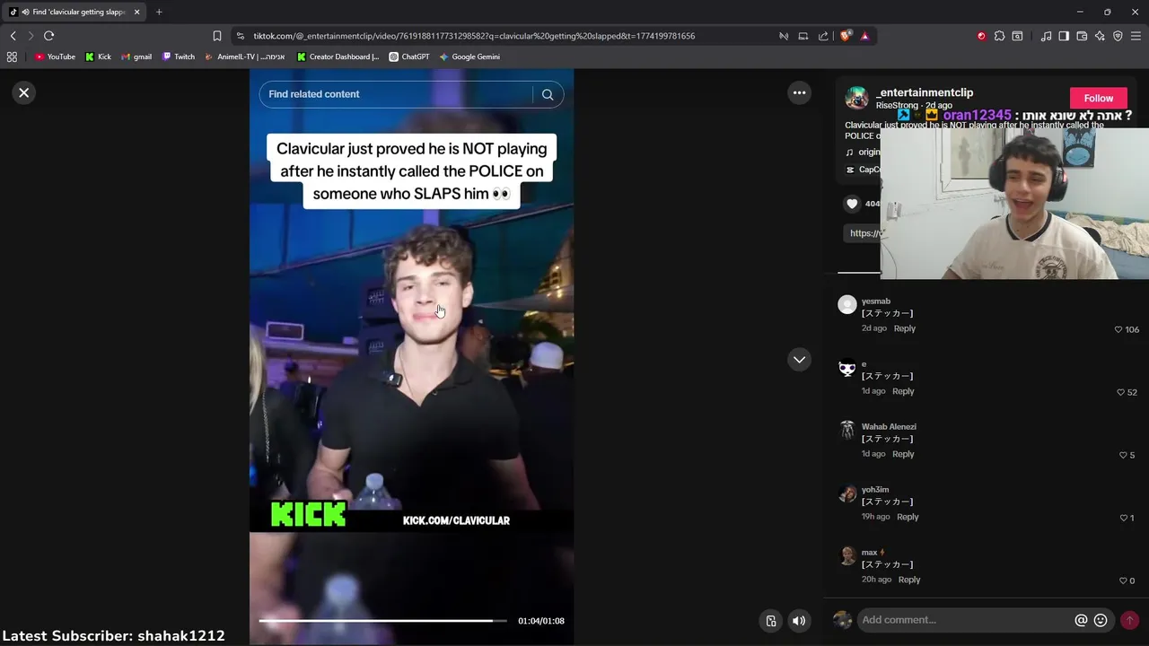Image resolution: width=1149 pixels, height=646 pixels.
Task: Close the TikTok video viewer with the X icon
Action: (x=24, y=92)
